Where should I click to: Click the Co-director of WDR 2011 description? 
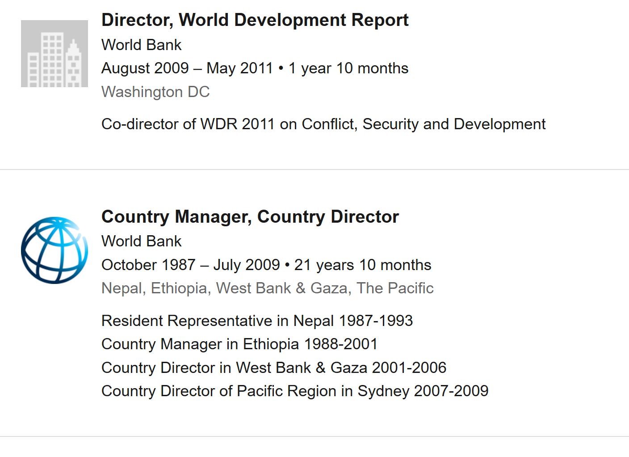(x=323, y=124)
